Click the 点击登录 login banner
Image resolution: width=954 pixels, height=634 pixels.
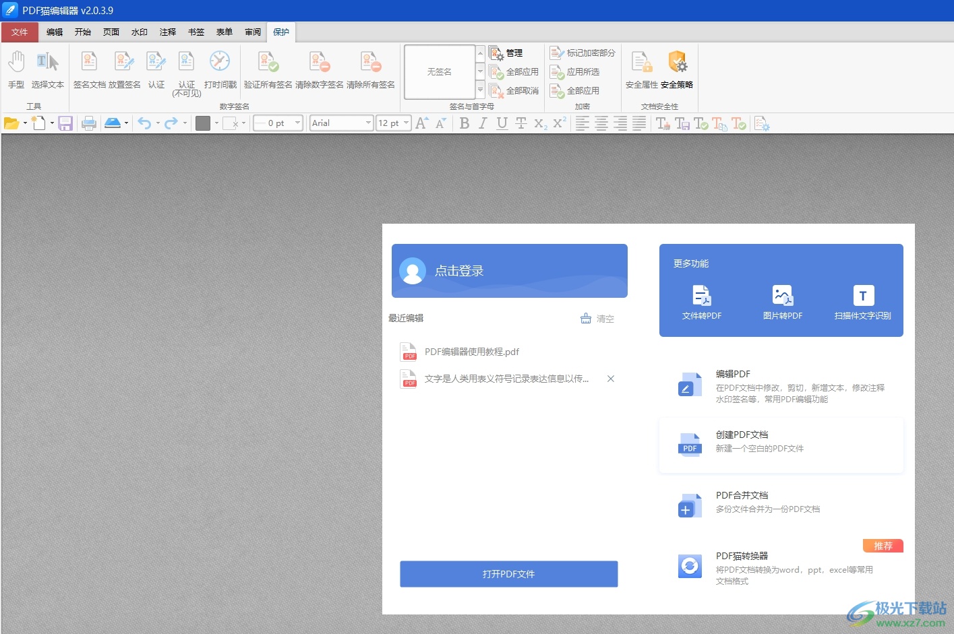pyautogui.click(x=510, y=271)
